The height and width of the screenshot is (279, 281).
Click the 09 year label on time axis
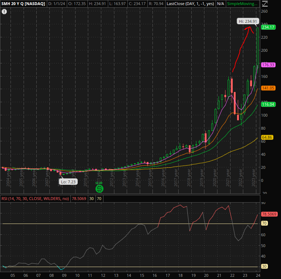[64, 275]
